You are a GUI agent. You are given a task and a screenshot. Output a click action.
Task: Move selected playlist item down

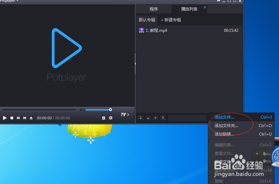tap(155, 118)
